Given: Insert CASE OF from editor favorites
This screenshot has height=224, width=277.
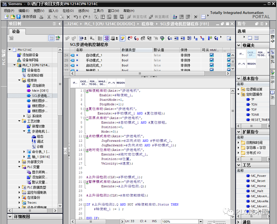Looking at the screenshot, I should coord(84,83).
